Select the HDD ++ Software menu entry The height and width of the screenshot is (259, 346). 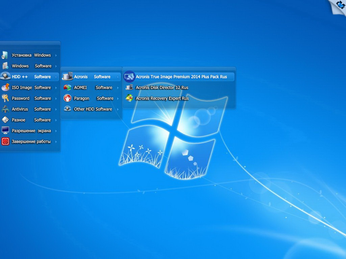pyautogui.click(x=30, y=77)
